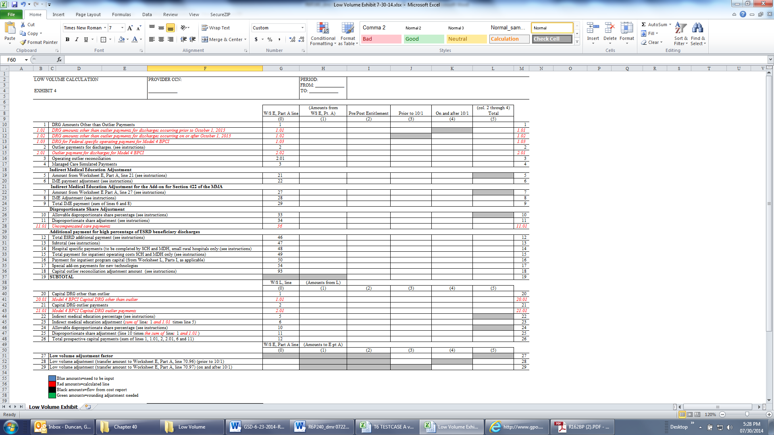Image resolution: width=774 pixels, height=435 pixels.
Task: Open the Name Box dropdown arrow
Action: pyautogui.click(x=26, y=60)
